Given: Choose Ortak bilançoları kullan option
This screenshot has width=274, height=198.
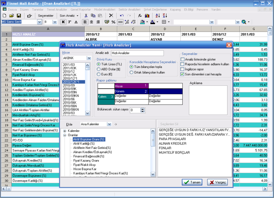Looking at the screenshot, I should pyautogui.click(x=132, y=72).
